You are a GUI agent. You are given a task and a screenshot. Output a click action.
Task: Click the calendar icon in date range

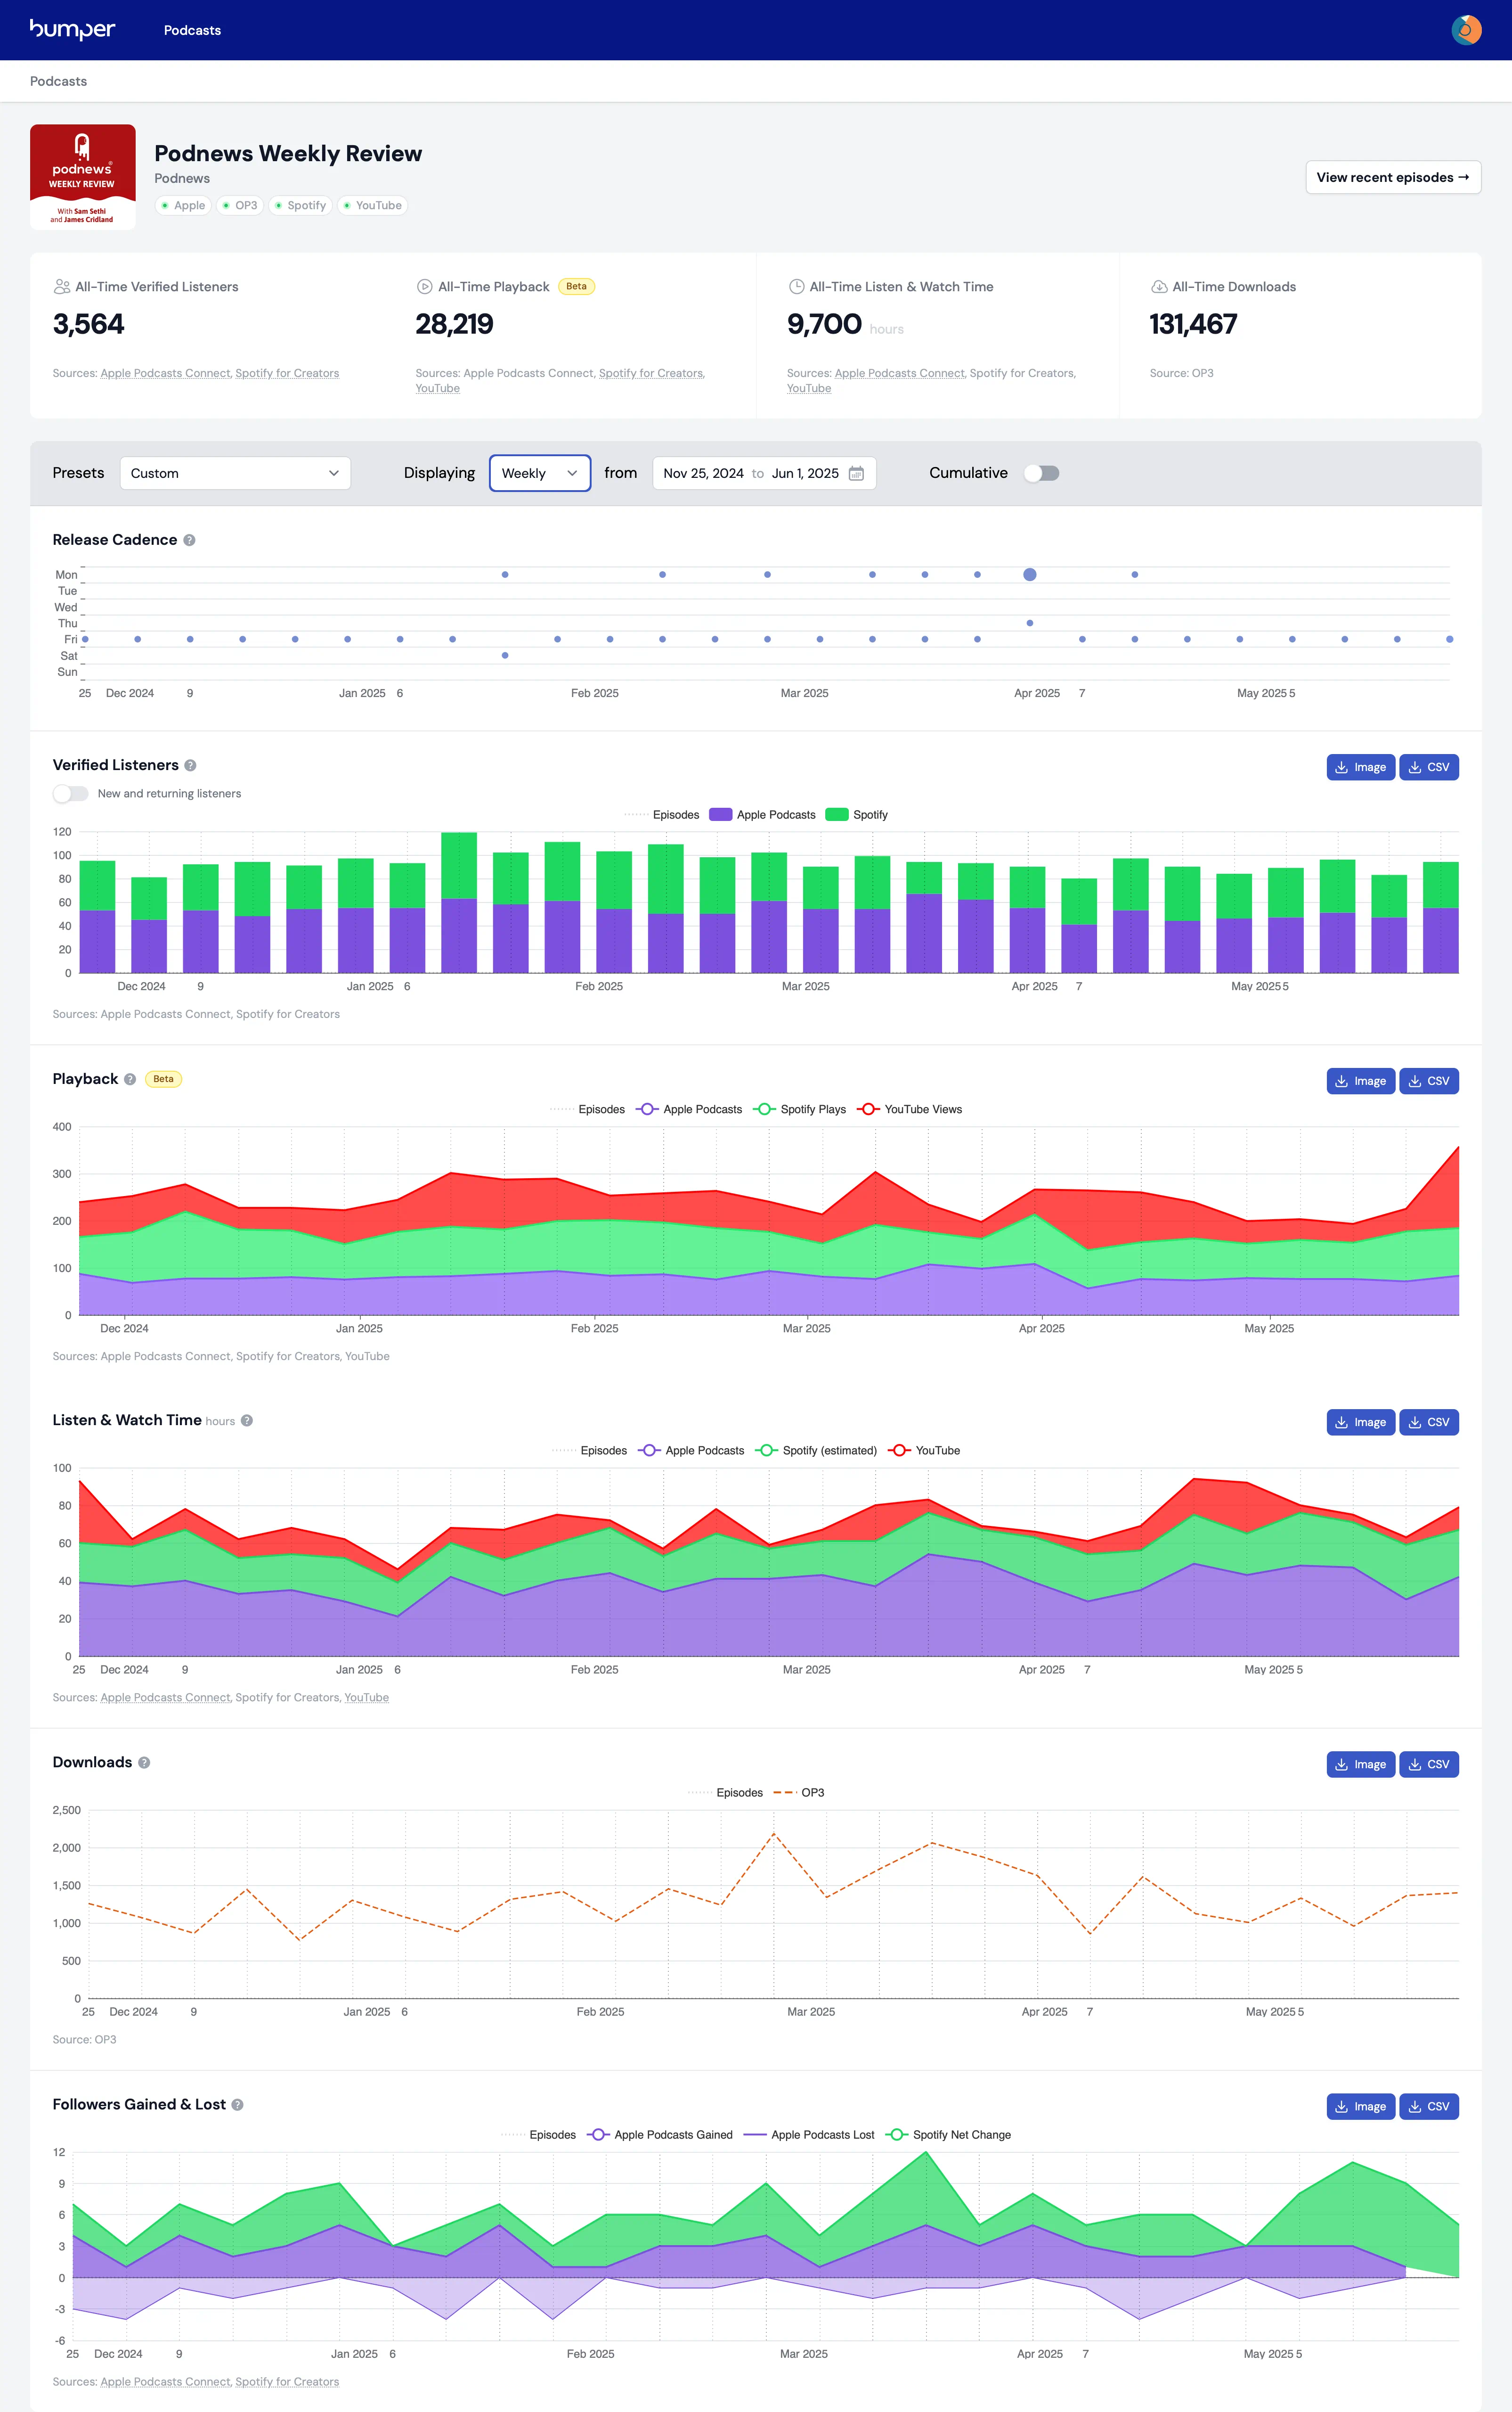coord(856,473)
